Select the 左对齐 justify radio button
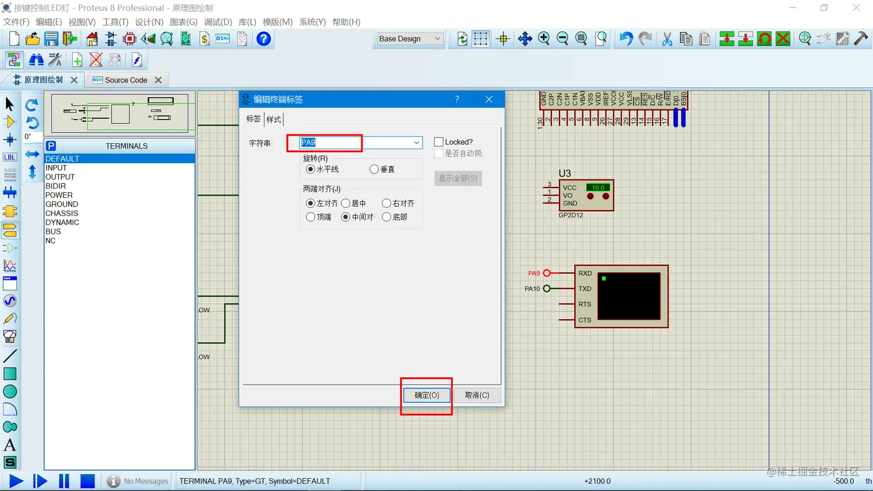Image resolution: width=873 pixels, height=491 pixels. pos(311,203)
